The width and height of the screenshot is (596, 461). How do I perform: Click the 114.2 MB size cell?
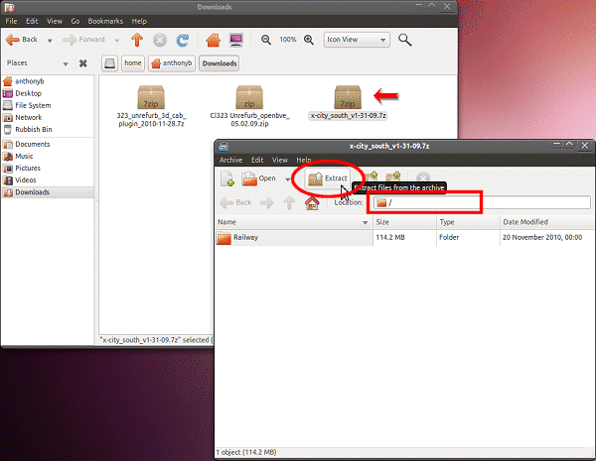click(x=390, y=238)
